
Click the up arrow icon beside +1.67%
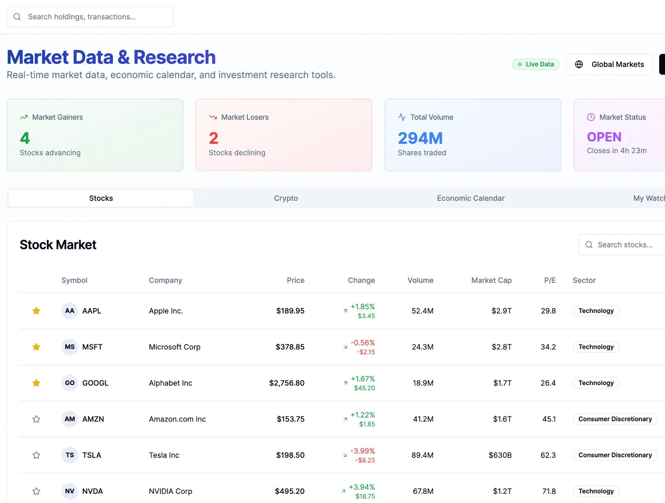point(345,383)
